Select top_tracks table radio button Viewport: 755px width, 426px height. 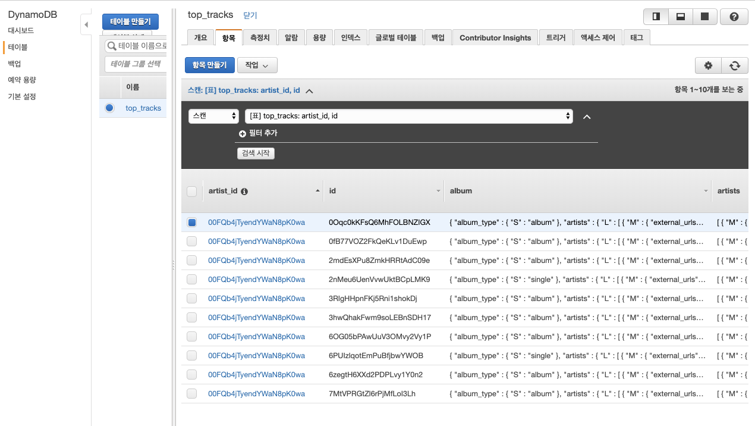(109, 108)
